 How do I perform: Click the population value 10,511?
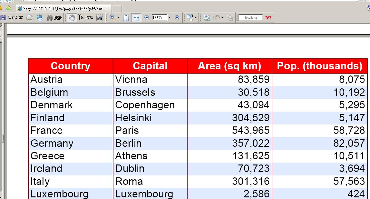349,156
